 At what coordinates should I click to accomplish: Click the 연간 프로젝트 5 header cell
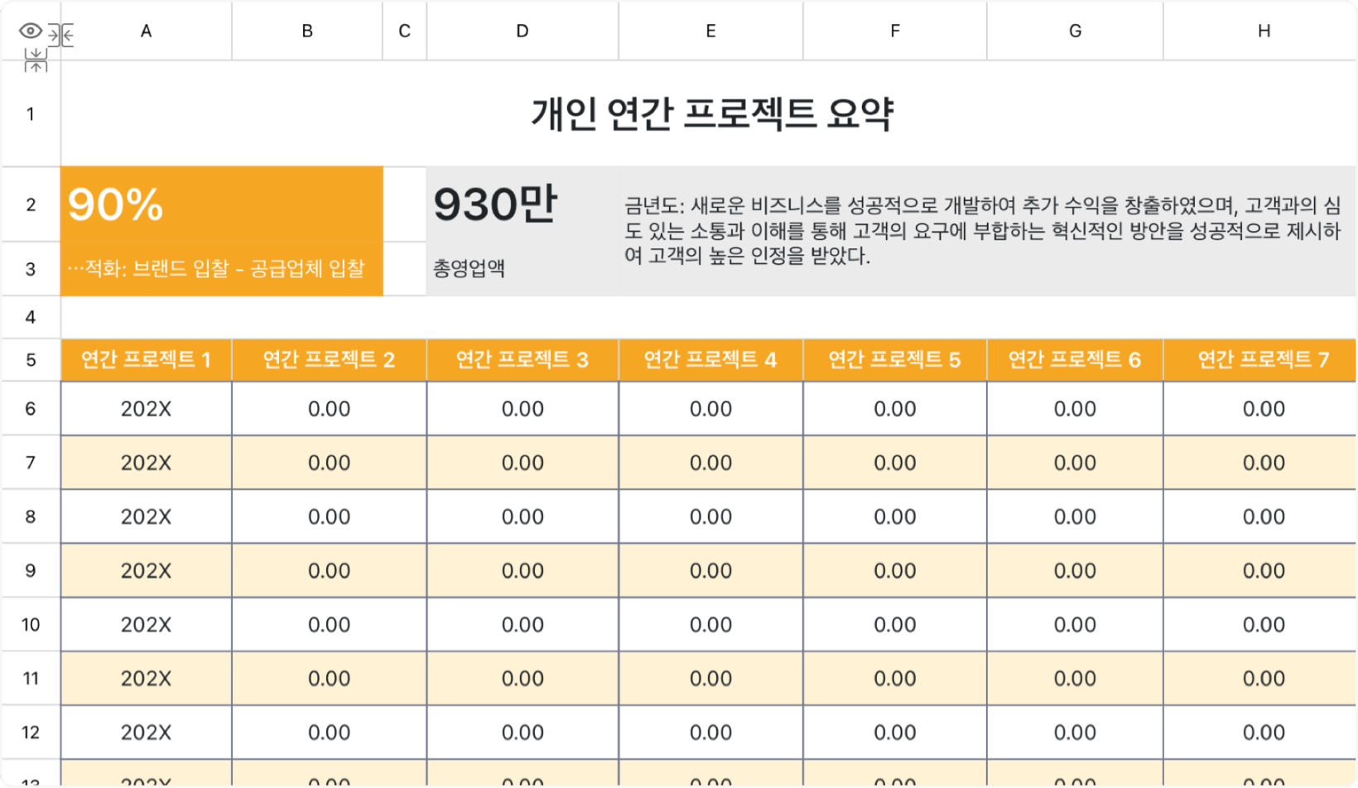coord(894,360)
